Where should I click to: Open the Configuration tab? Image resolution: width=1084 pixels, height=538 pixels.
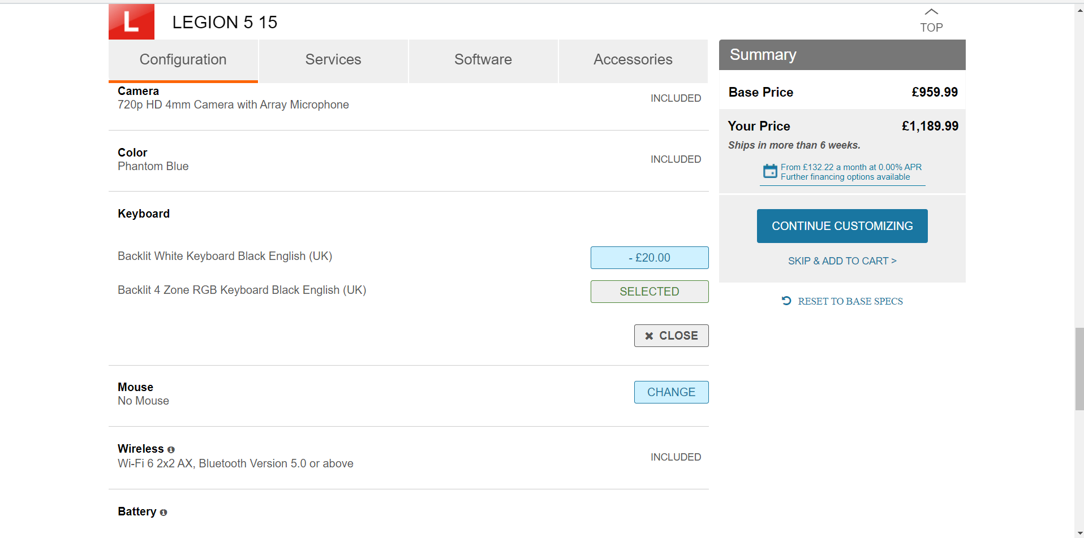[x=183, y=60]
